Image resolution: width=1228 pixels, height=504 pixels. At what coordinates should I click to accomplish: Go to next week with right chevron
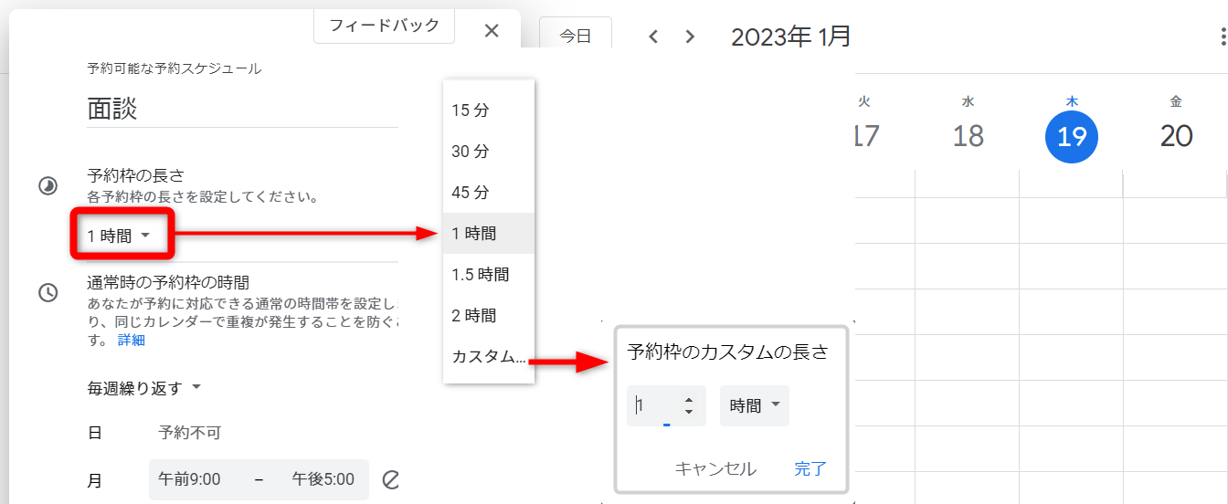(x=690, y=37)
